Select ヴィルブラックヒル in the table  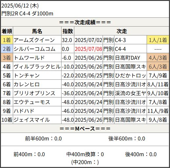[x=37, y=67]
